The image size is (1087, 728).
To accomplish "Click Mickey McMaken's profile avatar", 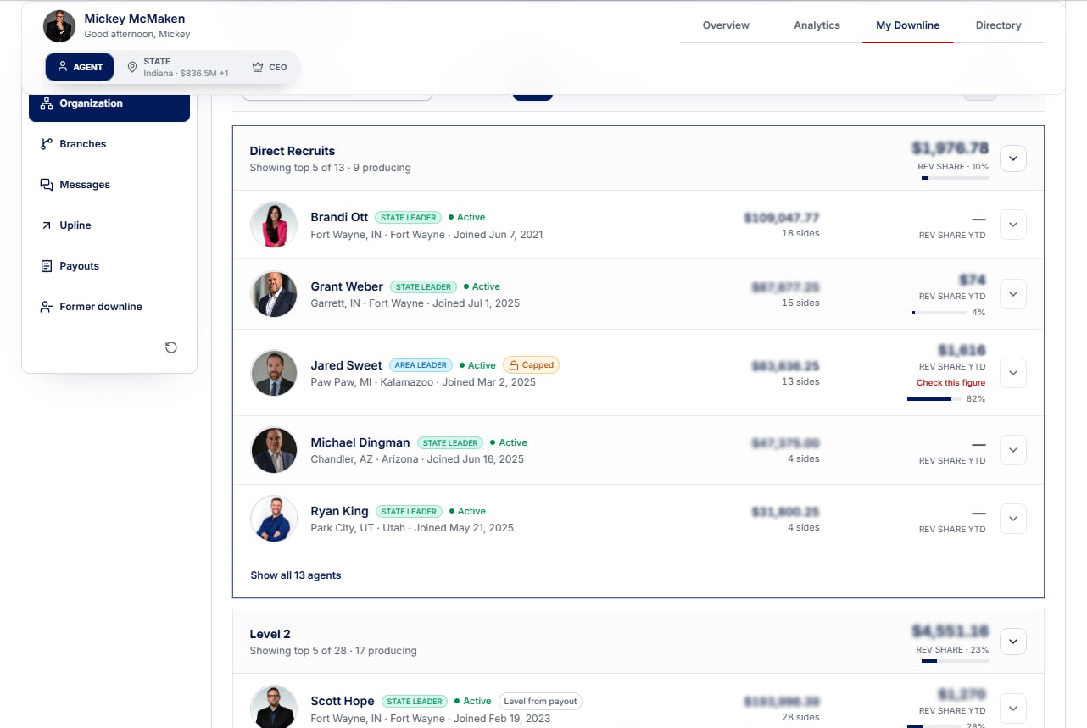I will coord(59,26).
